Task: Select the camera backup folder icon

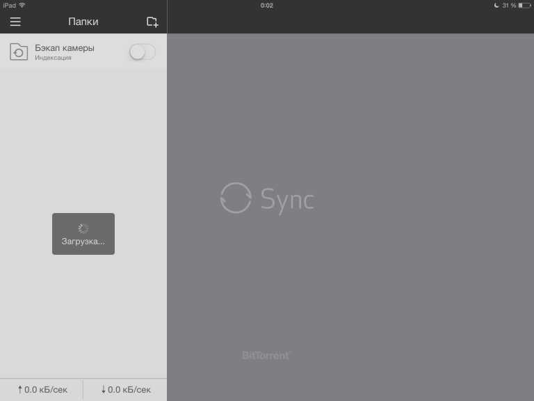Action: tap(19, 52)
